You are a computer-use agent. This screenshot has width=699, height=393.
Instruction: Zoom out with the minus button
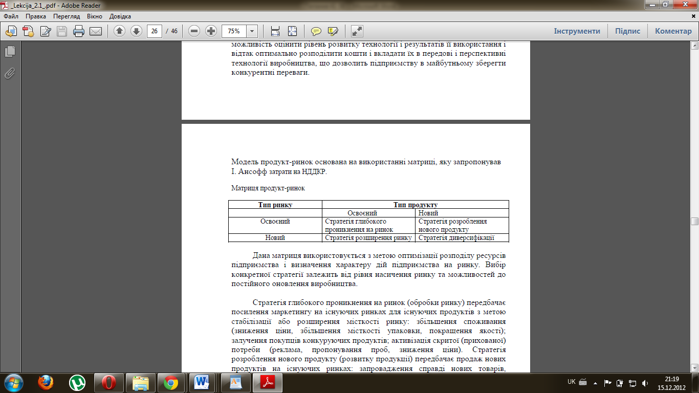click(194, 31)
